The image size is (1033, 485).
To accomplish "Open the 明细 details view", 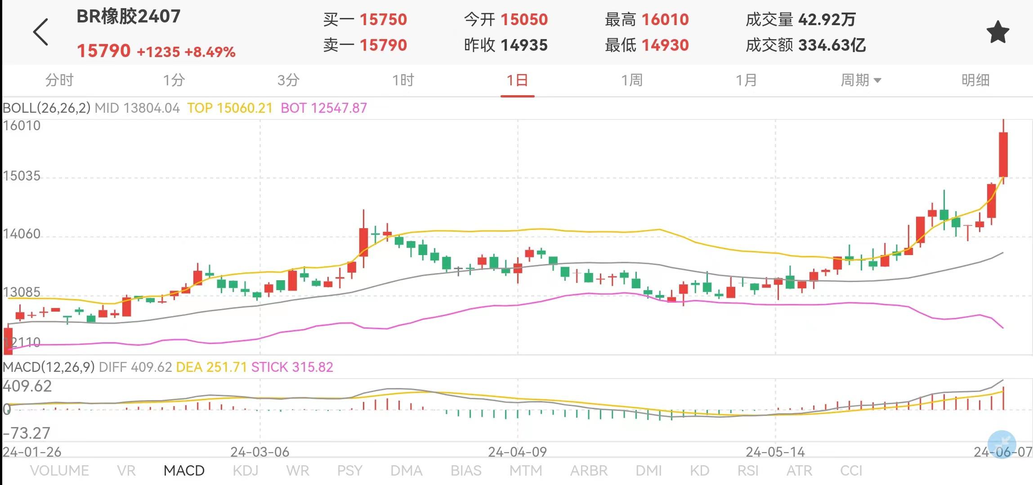I will click(975, 80).
